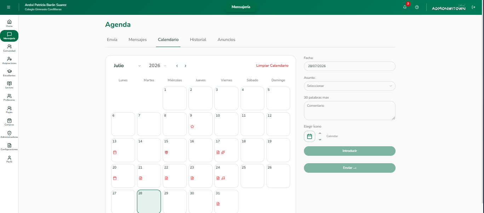Expand the Julio month dropdown
Image resolution: width=484 pixels, height=213 pixels.
click(127, 66)
